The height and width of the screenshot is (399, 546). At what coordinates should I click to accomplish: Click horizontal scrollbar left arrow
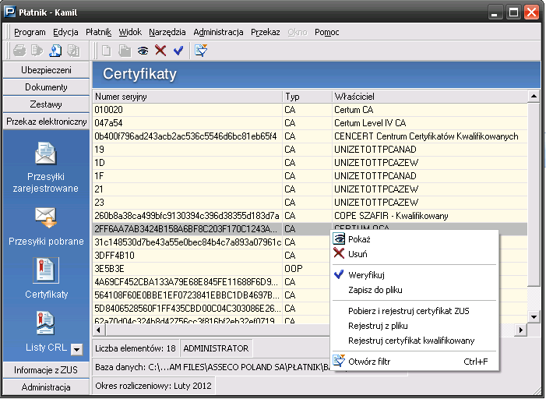[99, 330]
